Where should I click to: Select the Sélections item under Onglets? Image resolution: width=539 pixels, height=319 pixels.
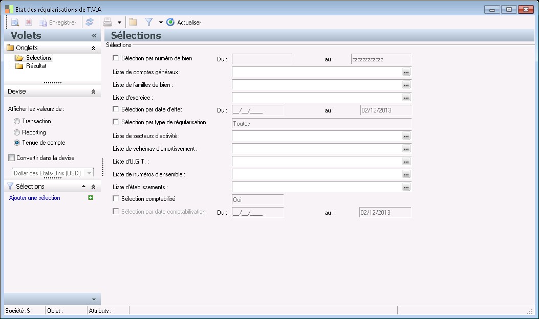click(38, 58)
